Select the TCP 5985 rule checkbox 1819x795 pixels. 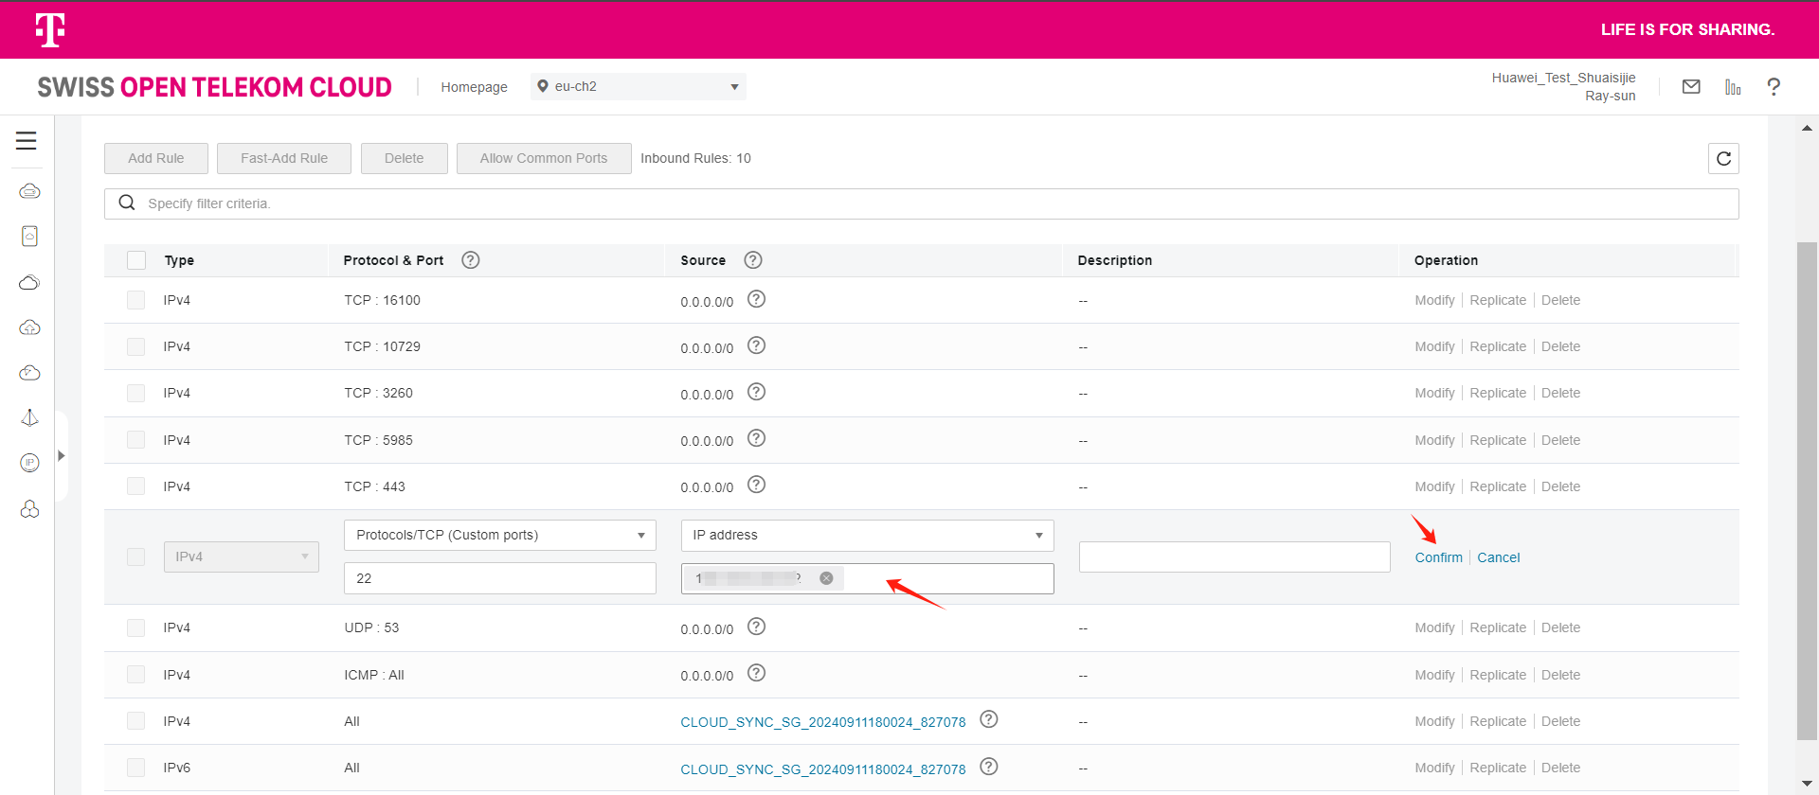tap(136, 440)
